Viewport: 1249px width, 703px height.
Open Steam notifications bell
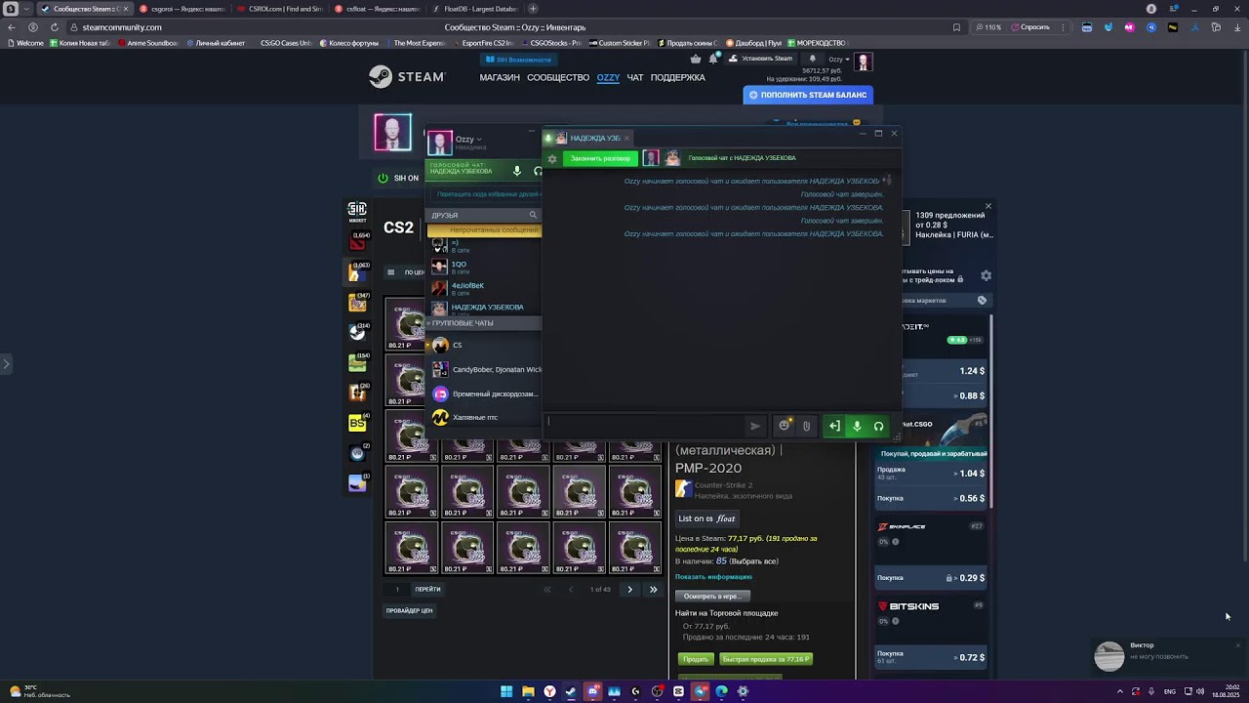(x=714, y=59)
